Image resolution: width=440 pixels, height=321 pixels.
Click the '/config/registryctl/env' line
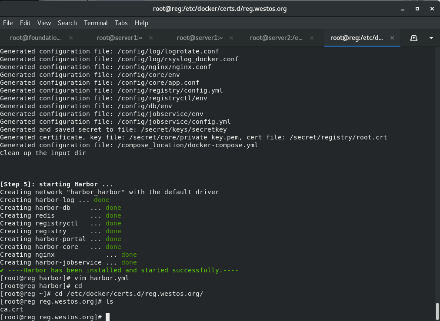(103, 98)
